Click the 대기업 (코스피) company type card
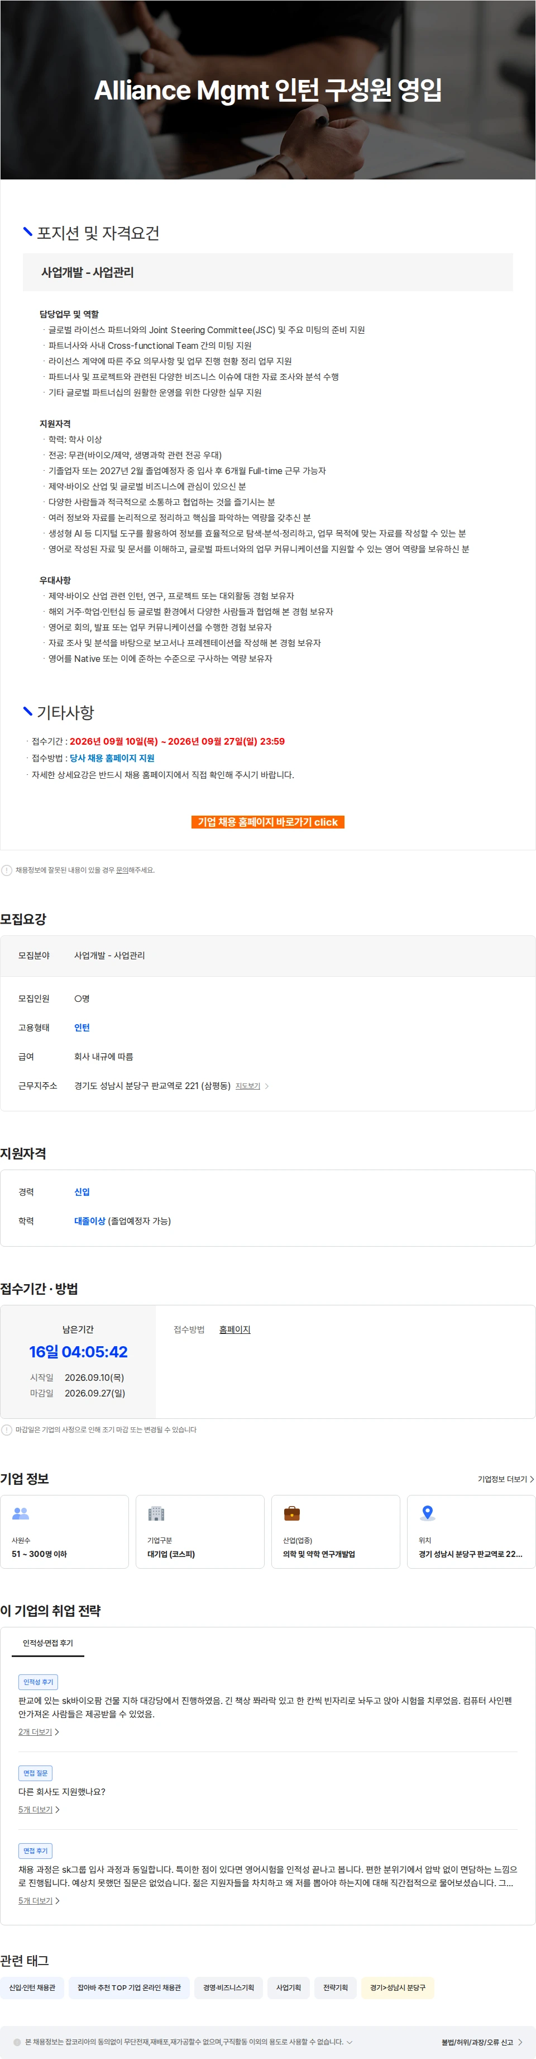 coord(200,1531)
